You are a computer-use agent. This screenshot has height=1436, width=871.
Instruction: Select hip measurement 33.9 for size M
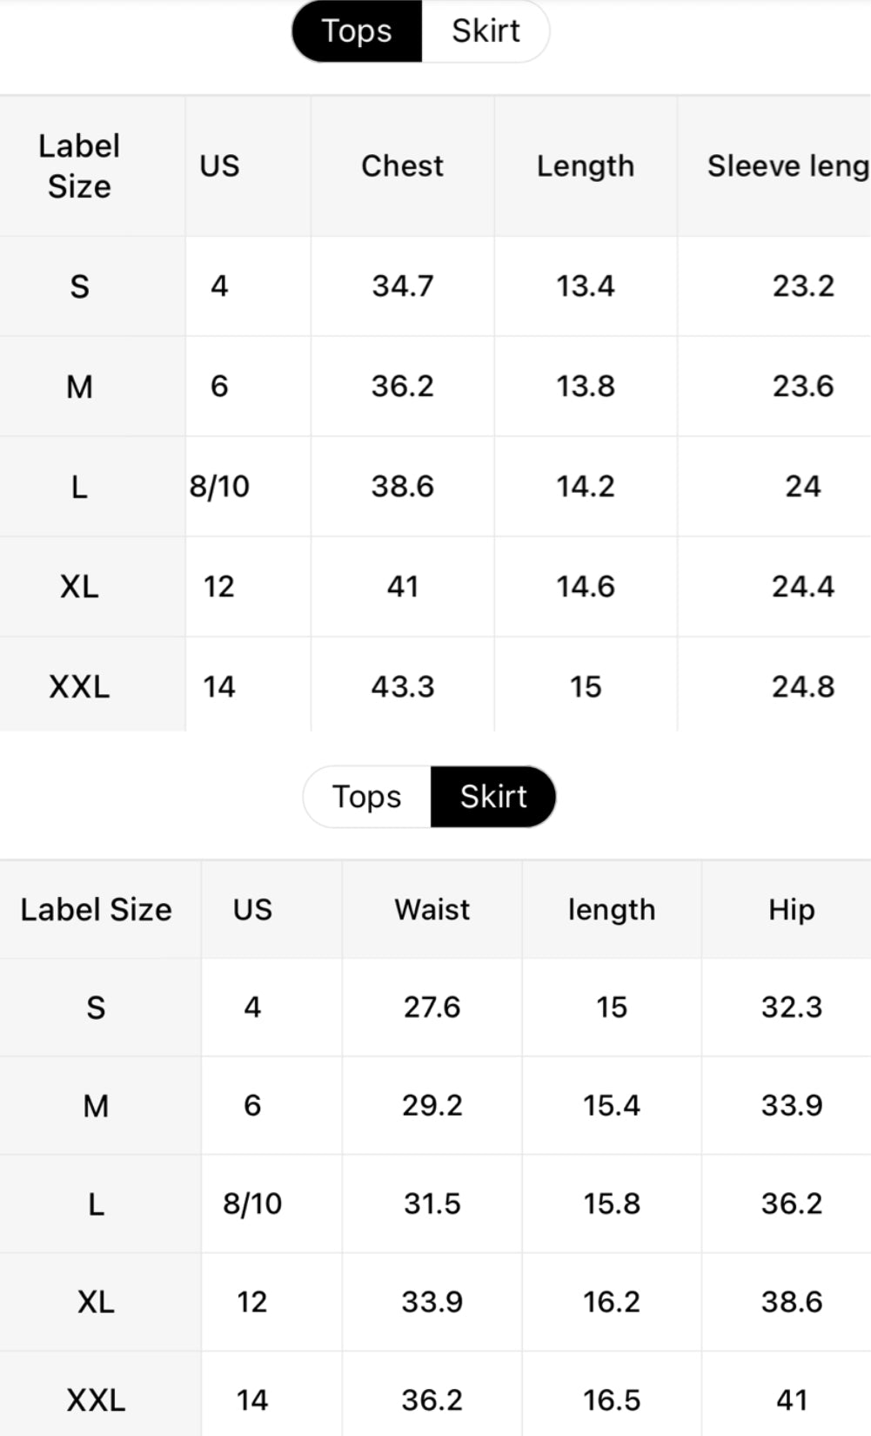[x=791, y=1105]
